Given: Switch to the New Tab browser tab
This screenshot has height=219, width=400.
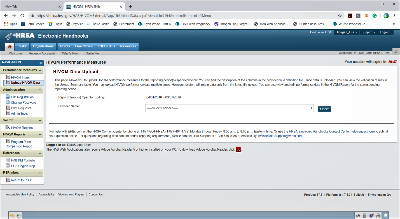Looking at the screenshot, I should 32,6.
